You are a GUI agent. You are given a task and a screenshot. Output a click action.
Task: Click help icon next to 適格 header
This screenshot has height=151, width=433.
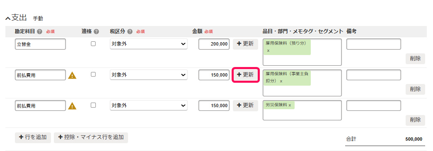click(97, 32)
